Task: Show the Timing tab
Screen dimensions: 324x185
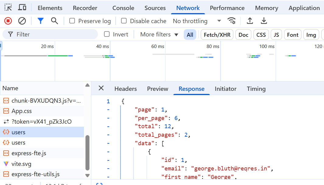Action: point(256,89)
